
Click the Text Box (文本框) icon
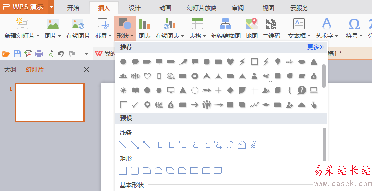[x=299, y=24]
